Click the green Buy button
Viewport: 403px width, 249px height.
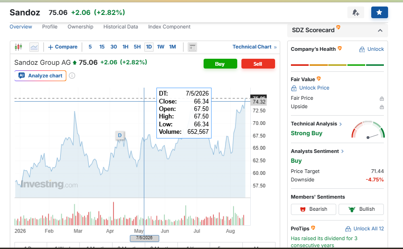click(220, 64)
